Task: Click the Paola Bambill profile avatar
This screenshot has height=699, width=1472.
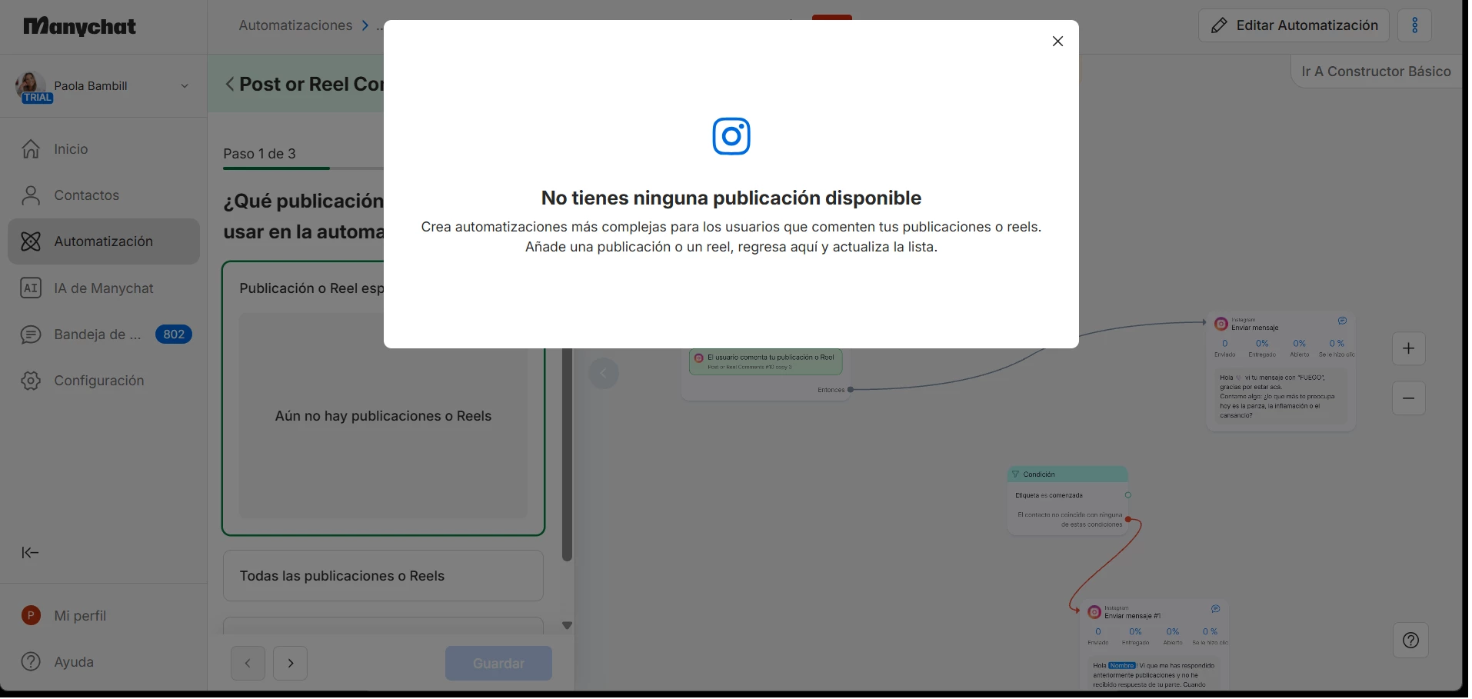Action: [29, 85]
